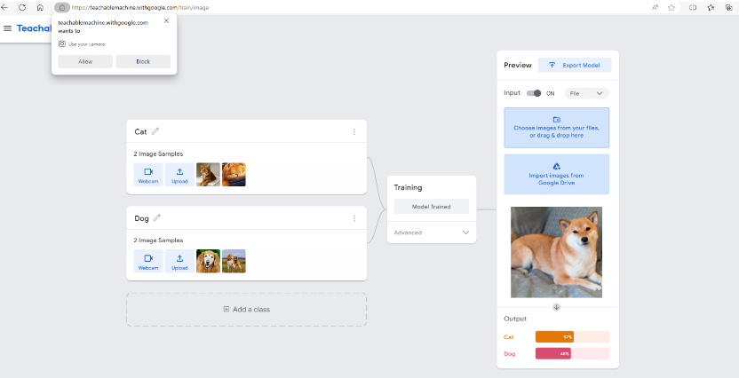Click the Export Model button
This screenshot has height=378, width=739.
click(x=575, y=65)
